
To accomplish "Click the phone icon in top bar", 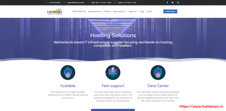I will pyautogui.click(x=46, y=3).
